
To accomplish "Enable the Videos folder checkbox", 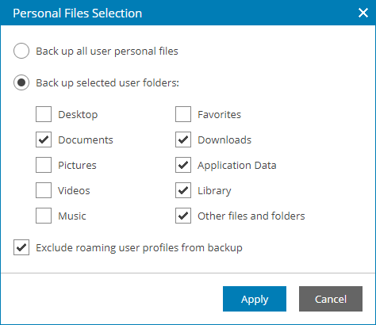I will (44, 190).
